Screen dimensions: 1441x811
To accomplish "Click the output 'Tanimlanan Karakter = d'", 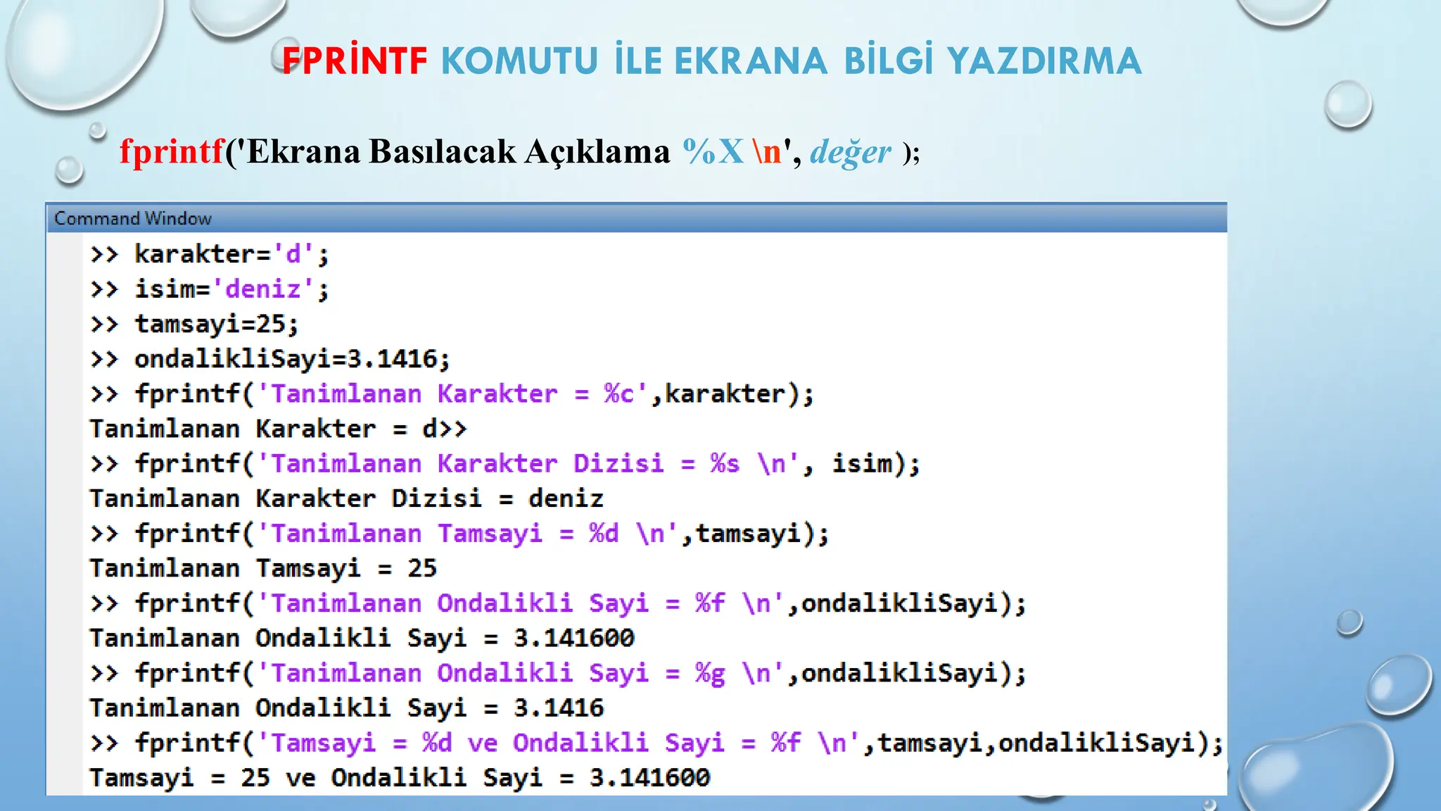I will pyautogui.click(x=264, y=429).
